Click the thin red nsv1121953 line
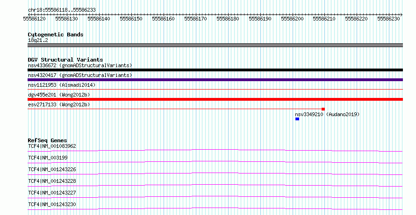416x215 pixels. 215,90
